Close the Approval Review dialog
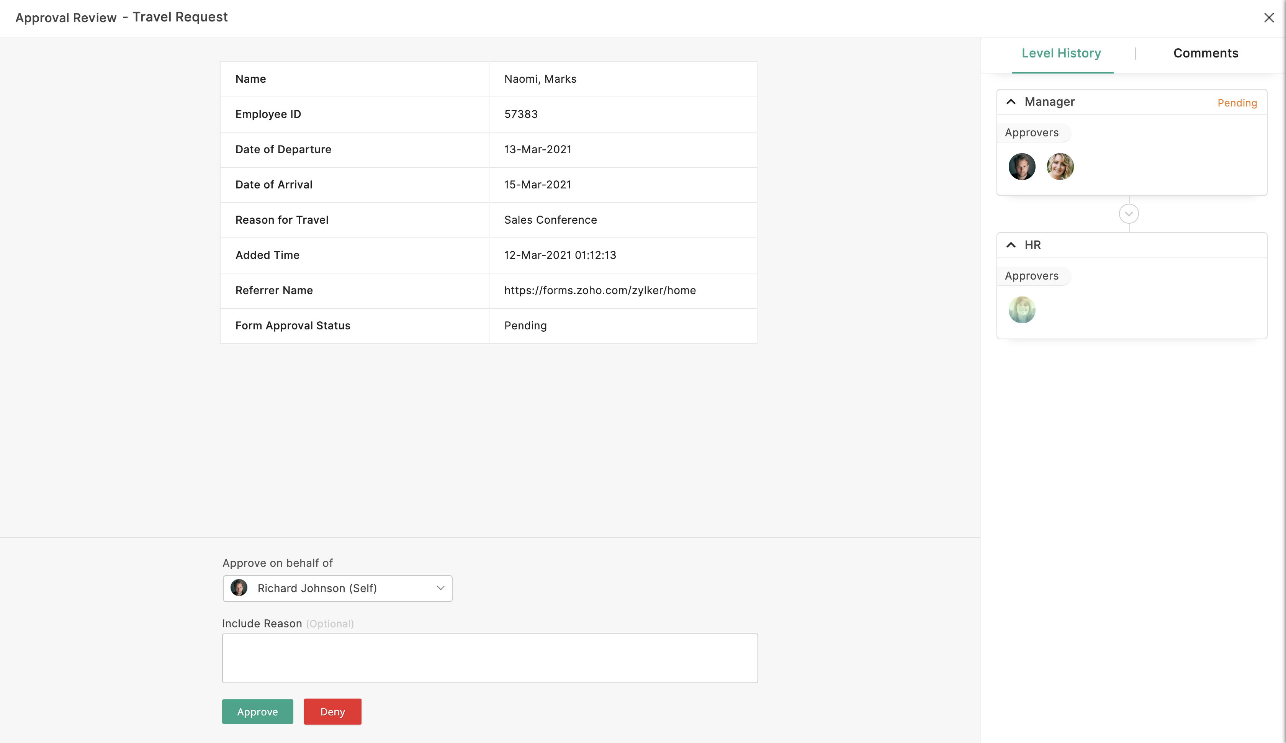Viewport: 1286px width, 743px height. point(1269,17)
